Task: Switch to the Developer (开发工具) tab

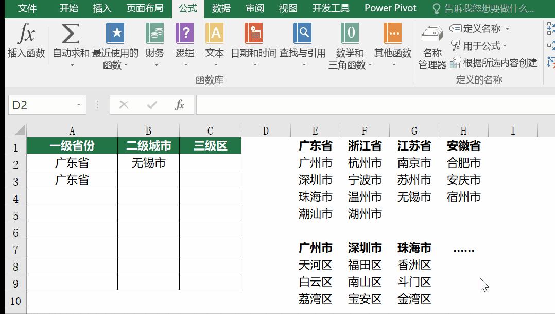Action: pyautogui.click(x=331, y=8)
